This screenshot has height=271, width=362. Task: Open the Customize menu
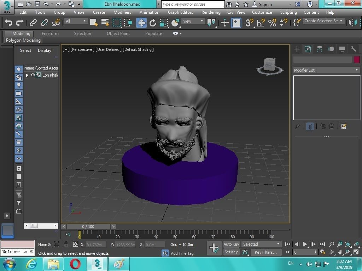tap(262, 12)
